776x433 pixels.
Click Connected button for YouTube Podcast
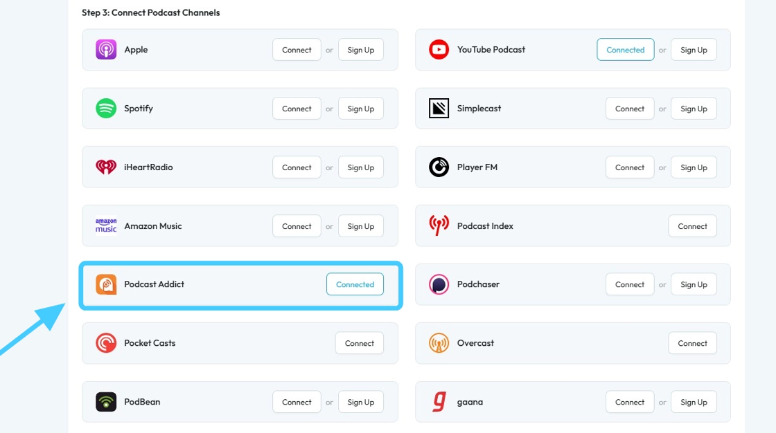[625, 50]
